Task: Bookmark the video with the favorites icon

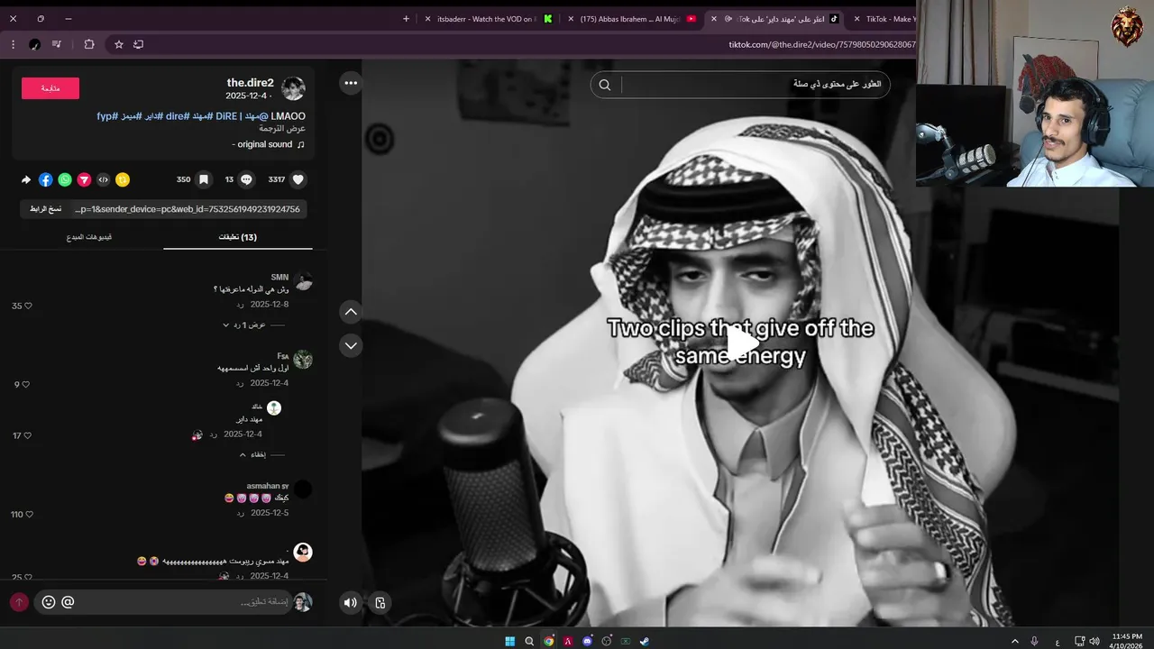Action: pos(204,179)
